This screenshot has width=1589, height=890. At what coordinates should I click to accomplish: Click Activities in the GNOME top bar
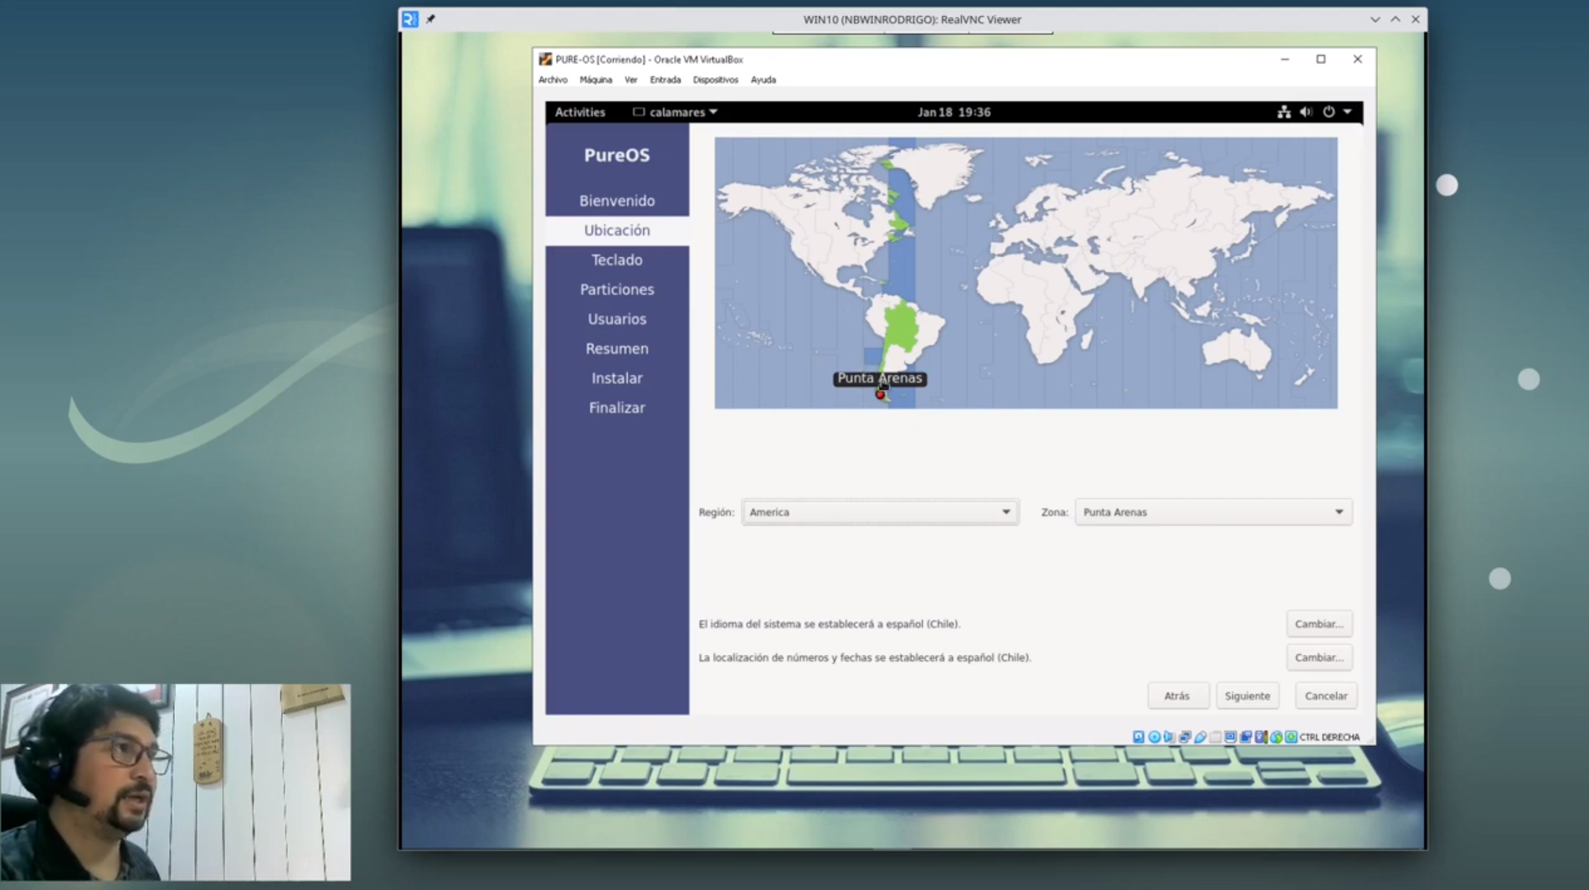coord(579,112)
